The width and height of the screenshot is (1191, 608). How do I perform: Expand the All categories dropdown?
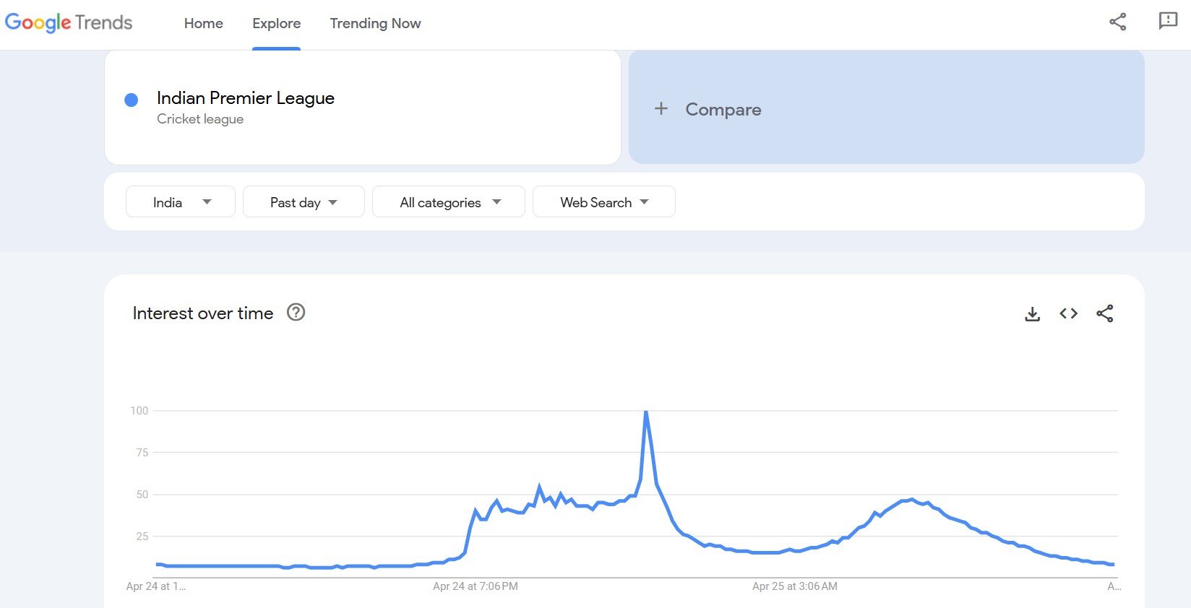[x=449, y=202]
